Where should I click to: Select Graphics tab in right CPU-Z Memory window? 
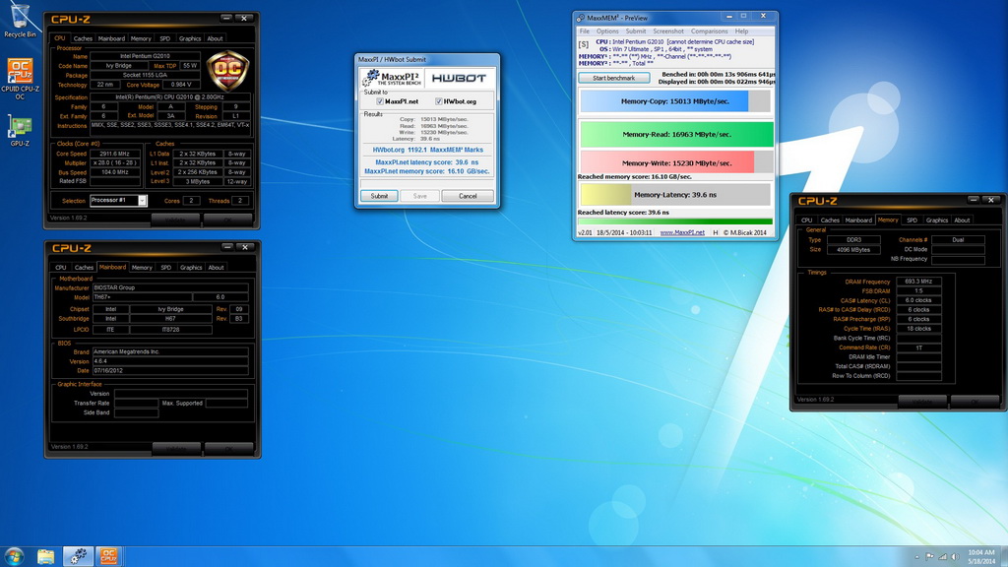(937, 220)
